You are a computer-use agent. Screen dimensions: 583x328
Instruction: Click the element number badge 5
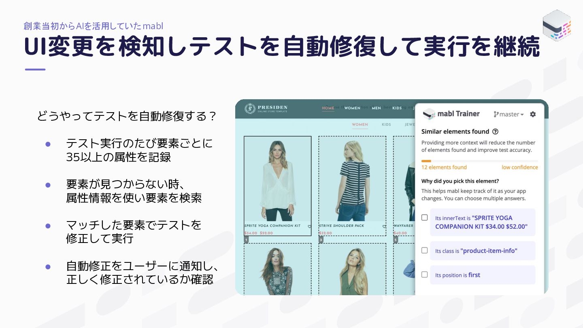pyautogui.click(x=396, y=240)
